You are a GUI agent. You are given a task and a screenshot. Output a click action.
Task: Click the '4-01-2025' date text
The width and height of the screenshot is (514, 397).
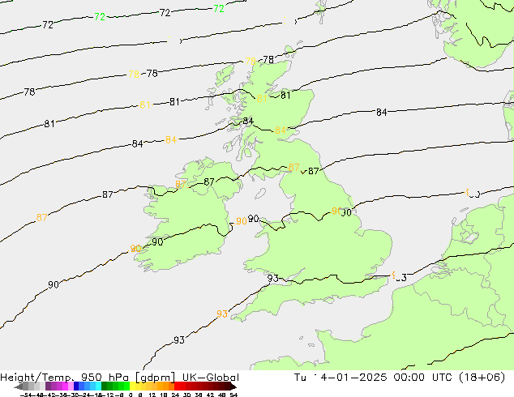(x=353, y=378)
